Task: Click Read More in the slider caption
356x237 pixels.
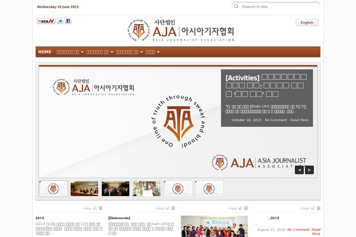Action: [299, 120]
